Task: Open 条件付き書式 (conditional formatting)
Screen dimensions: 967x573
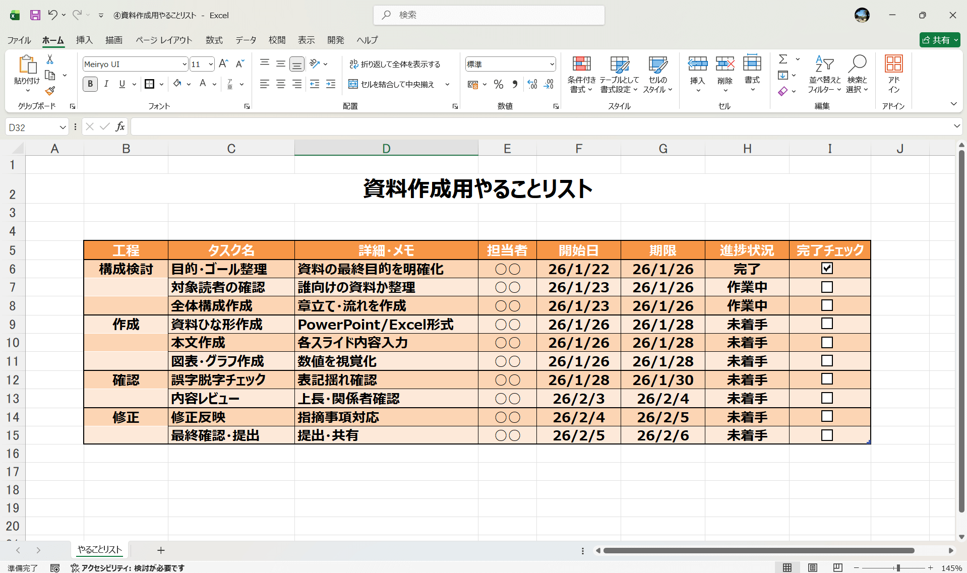Action: coord(581,75)
